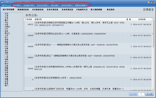Expand the 江苏 tree node arrow
The height and width of the screenshot is (98, 156).
coord(3,35)
